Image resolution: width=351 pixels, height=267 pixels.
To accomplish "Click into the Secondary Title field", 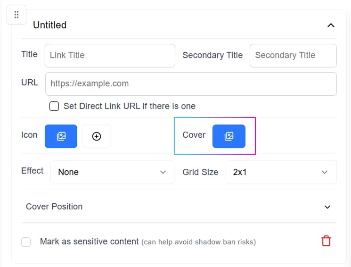I will point(293,55).
